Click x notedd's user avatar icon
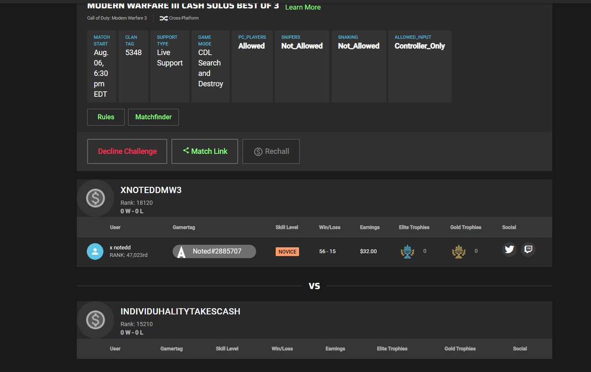591x372 pixels. (x=95, y=251)
